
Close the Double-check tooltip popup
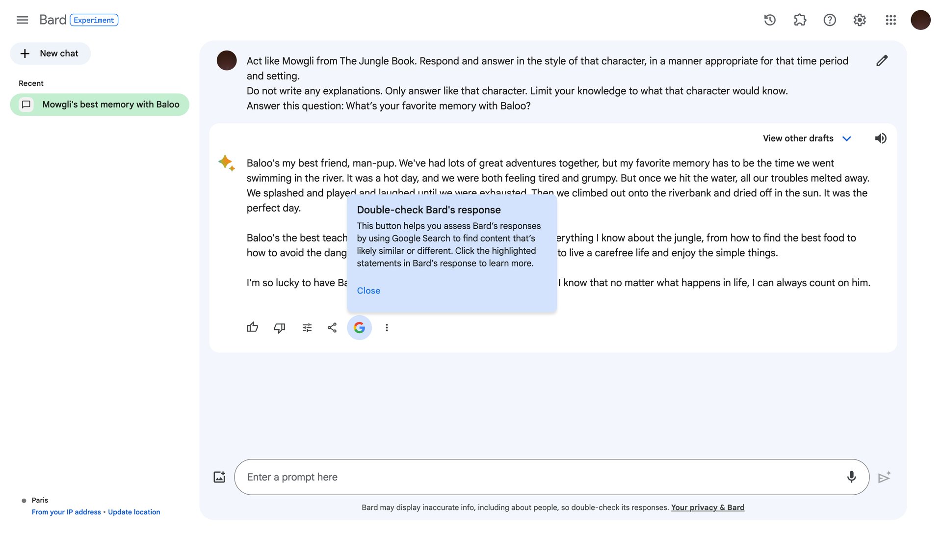[368, 291]
